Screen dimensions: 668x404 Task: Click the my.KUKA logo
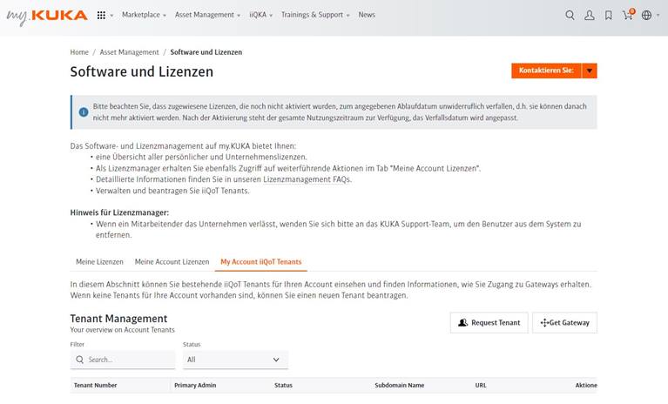point(47,15)
